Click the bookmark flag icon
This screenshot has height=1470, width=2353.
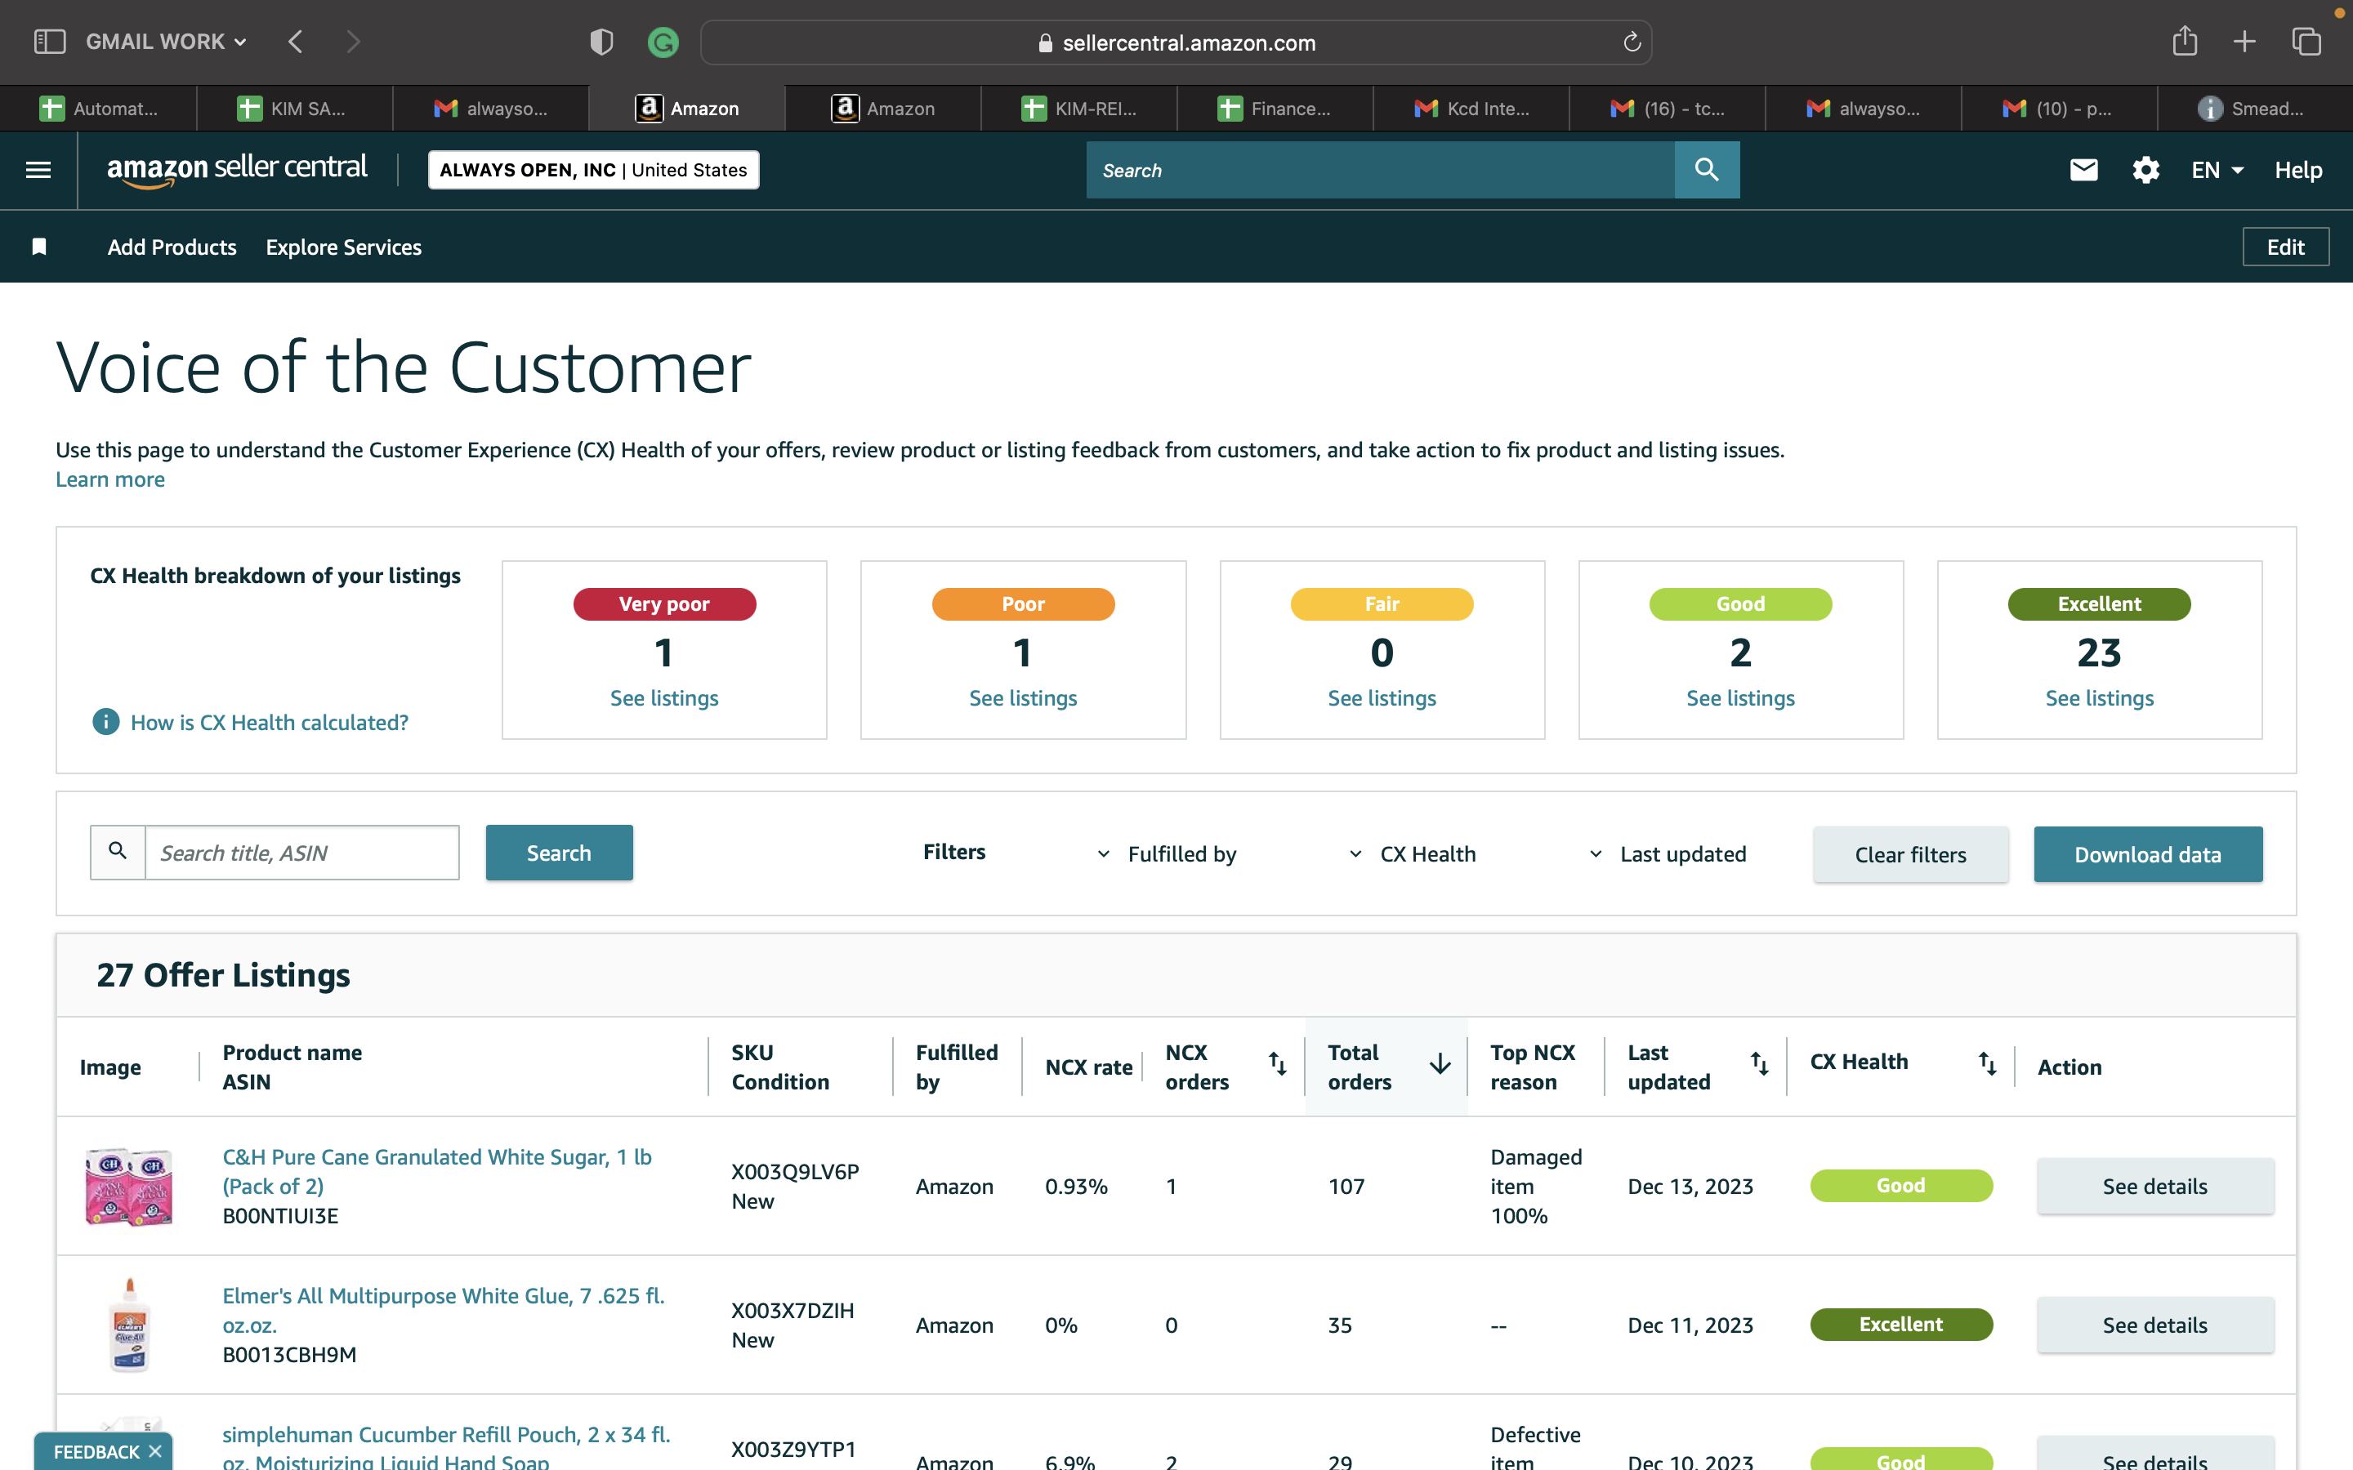(x=40, y=247)
